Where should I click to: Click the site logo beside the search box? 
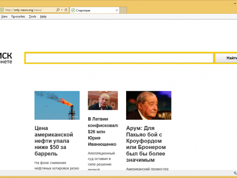tap(6, 58)
